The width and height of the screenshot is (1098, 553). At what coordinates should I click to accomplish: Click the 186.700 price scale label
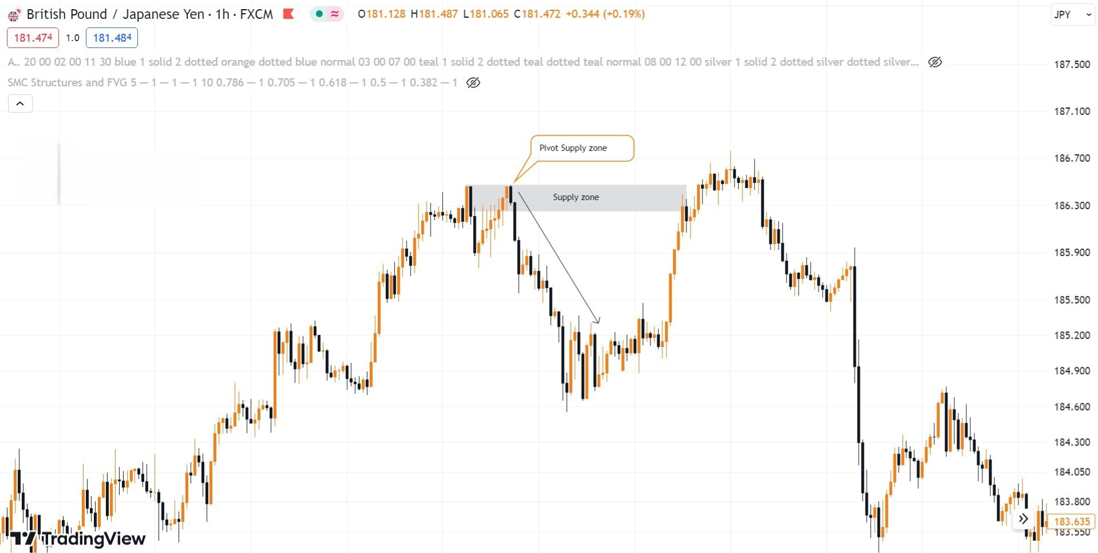click(x=1072, y=158)
